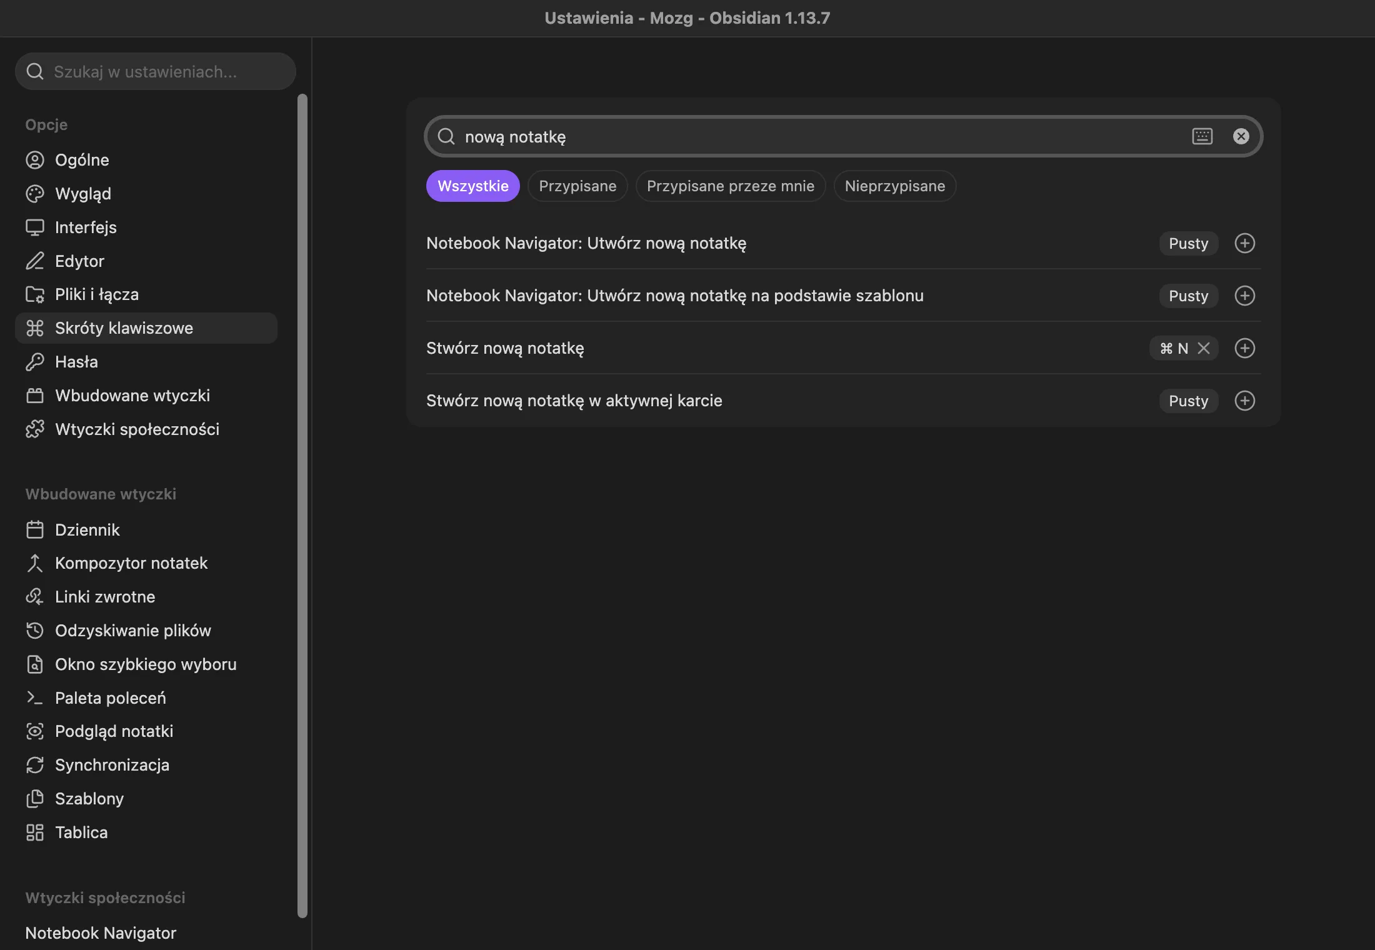Open Szablony plugin settings

pyautogui.click(x=146, y=799)
